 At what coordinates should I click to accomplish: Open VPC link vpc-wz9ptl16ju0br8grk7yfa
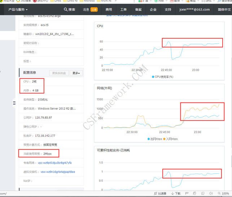pos(55,163)
